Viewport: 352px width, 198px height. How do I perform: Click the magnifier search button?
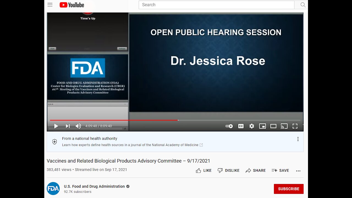pyautogui.click(x=303, y=5)
